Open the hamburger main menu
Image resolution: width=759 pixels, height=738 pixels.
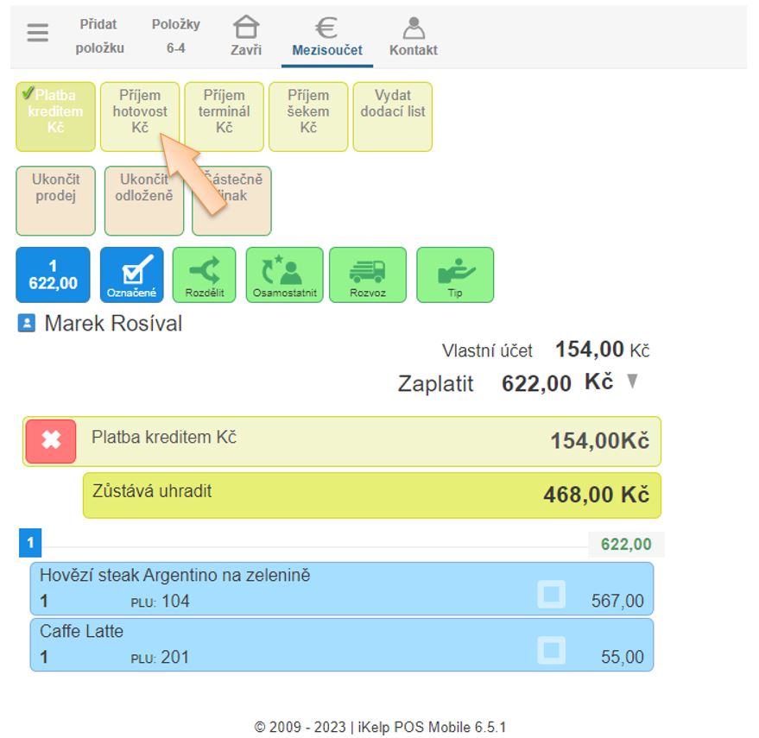(x=37, y=34)
